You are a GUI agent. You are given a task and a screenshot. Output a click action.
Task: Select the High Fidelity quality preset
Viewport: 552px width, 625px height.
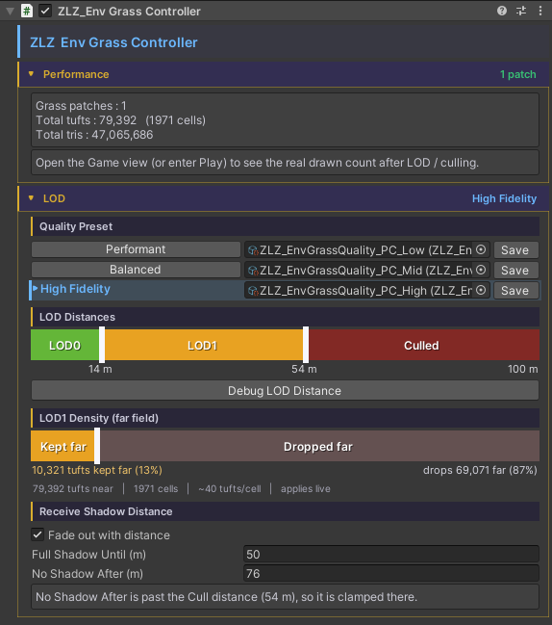pyautogui.click(x=136, y=289)
